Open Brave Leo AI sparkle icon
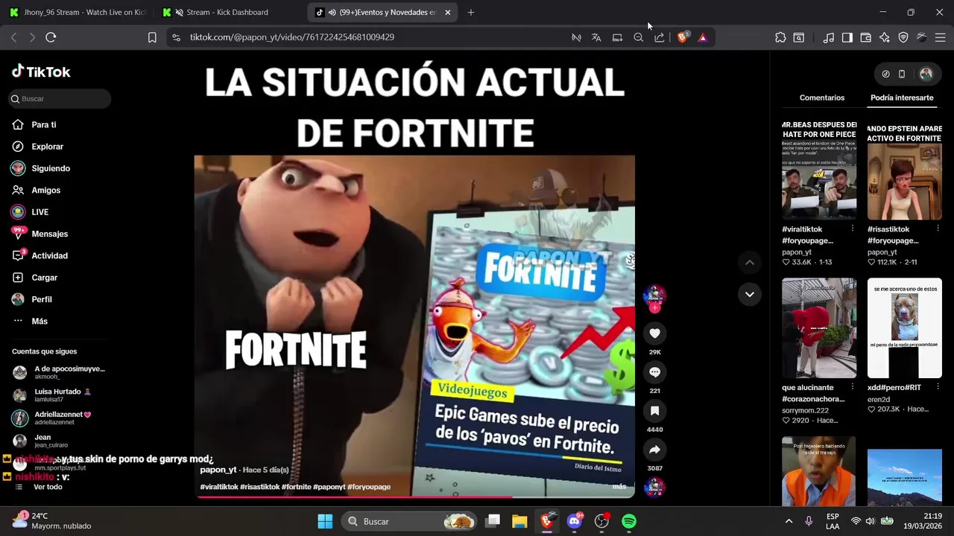 tap(884, 37)
